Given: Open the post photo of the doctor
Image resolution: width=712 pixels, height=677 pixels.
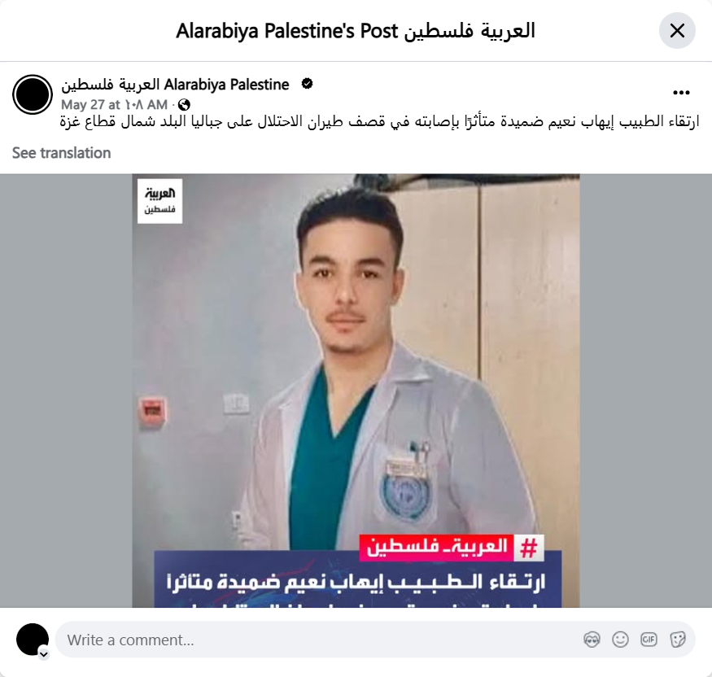Looking at the screenshot, I should 356,391.
